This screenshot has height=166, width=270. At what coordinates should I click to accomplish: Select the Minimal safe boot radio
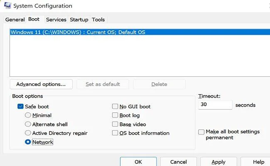click(28, 115)
